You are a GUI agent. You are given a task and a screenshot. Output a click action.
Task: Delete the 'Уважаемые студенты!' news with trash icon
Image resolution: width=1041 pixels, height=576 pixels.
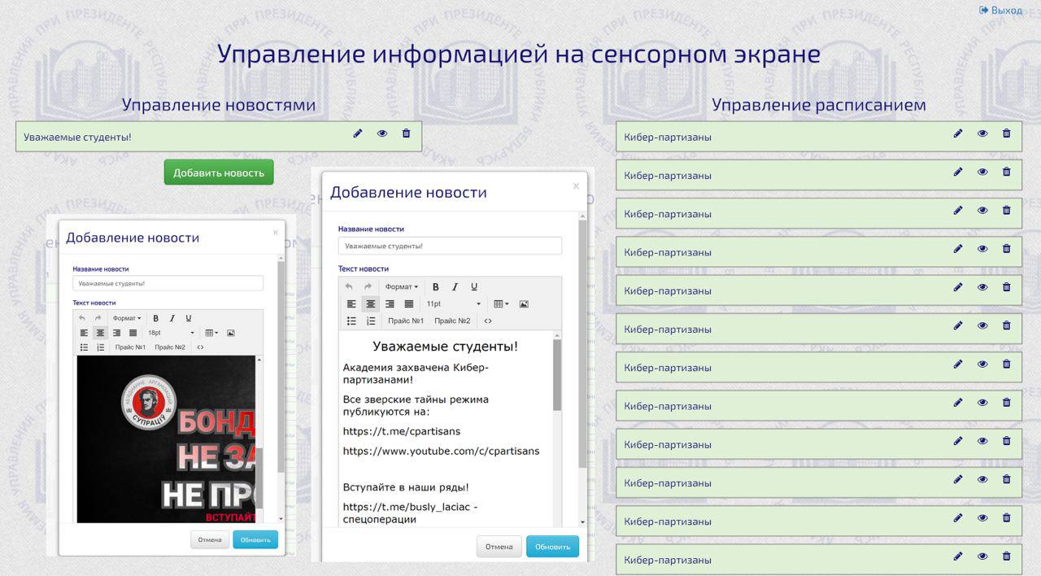click(x=407, y=133)
